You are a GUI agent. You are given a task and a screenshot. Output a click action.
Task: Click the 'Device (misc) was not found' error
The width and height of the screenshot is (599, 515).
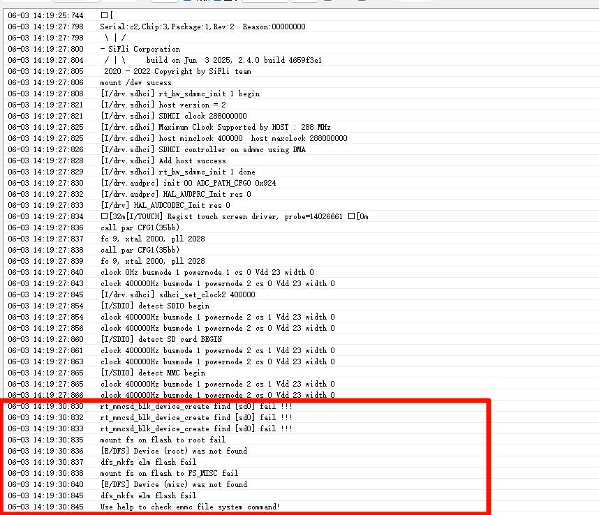pos(173,484)
